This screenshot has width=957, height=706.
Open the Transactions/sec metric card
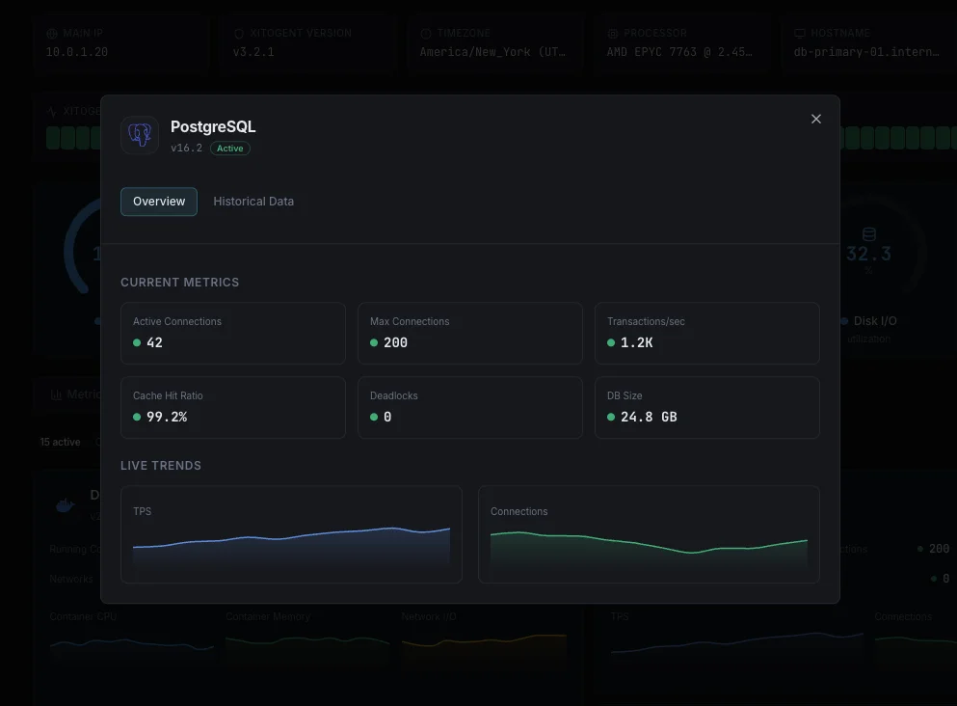coord(706,334)
